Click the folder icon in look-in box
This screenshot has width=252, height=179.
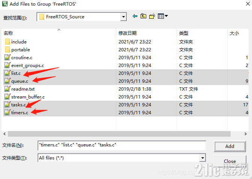click(x=42, y=17)
